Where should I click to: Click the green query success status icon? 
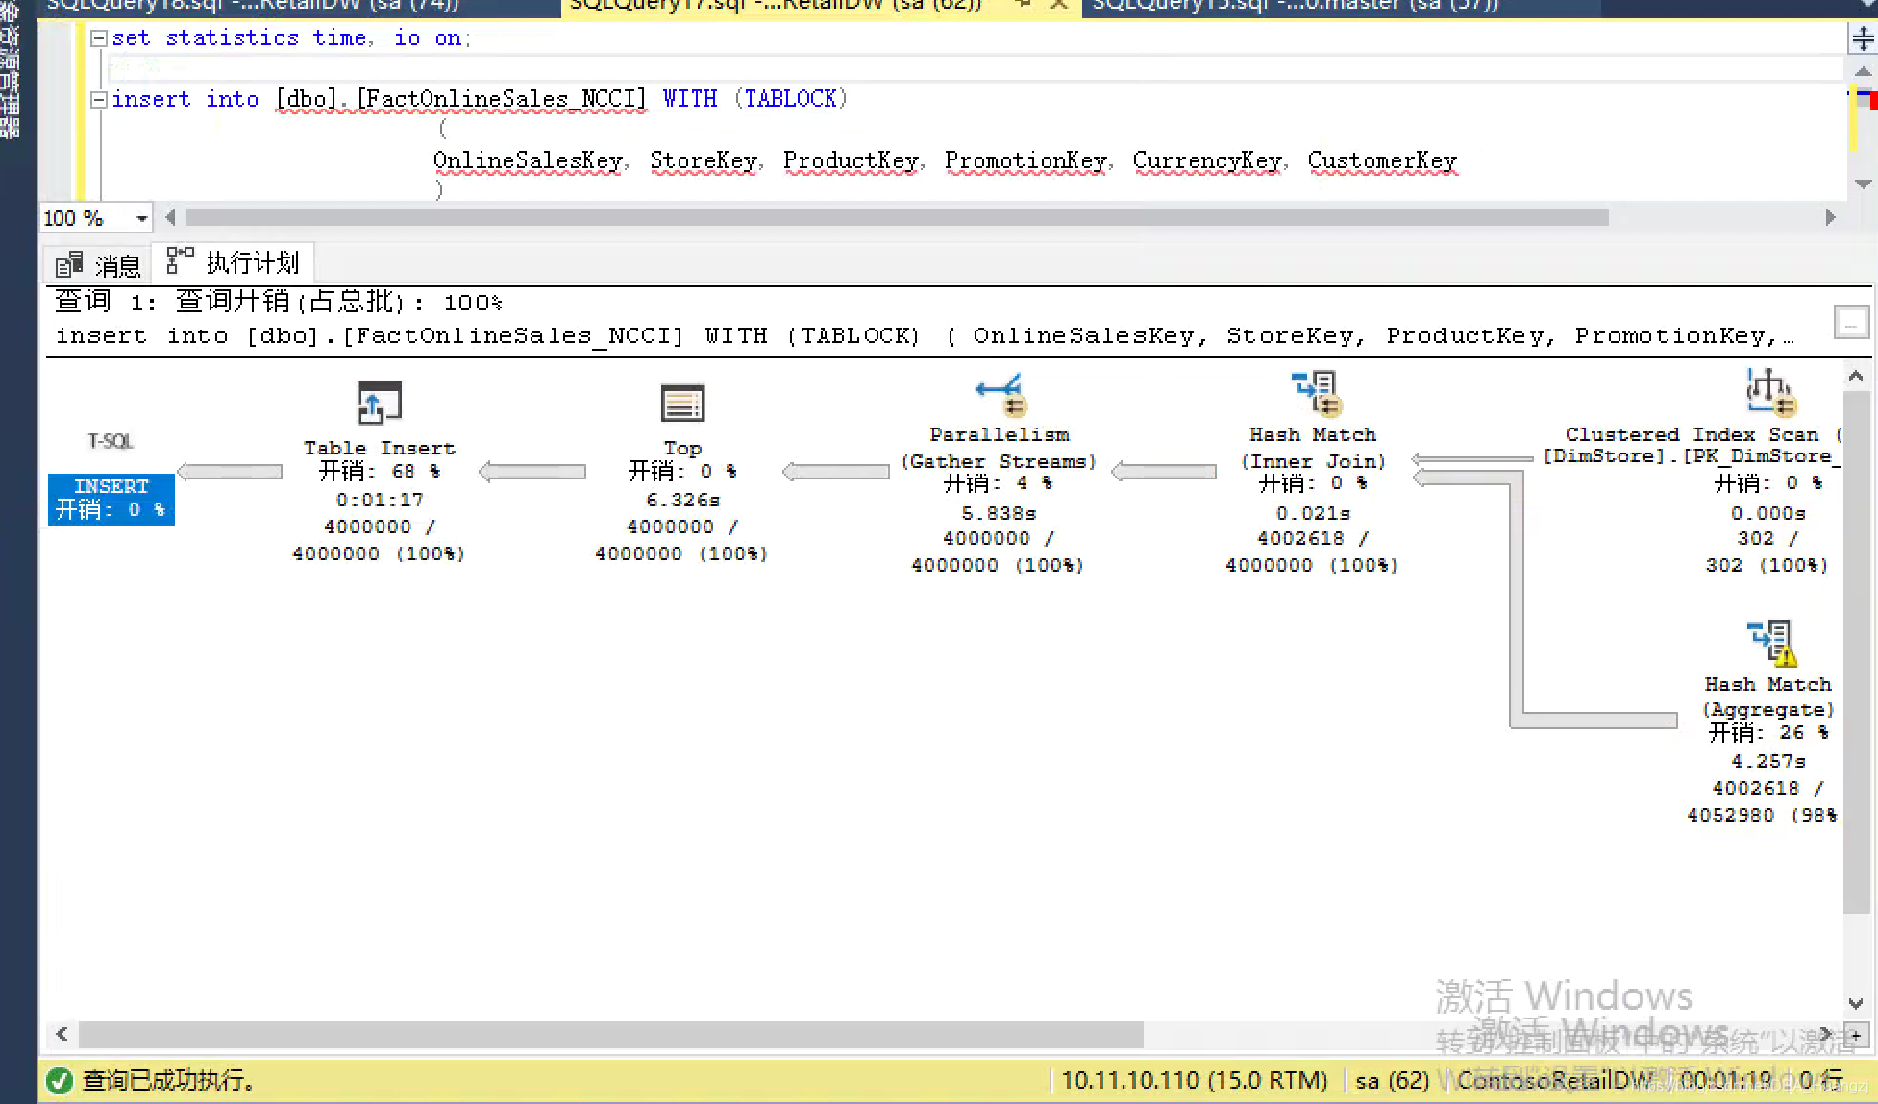[60, 1081]
